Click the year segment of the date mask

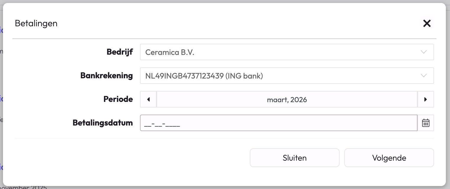(x=173, y=125)
